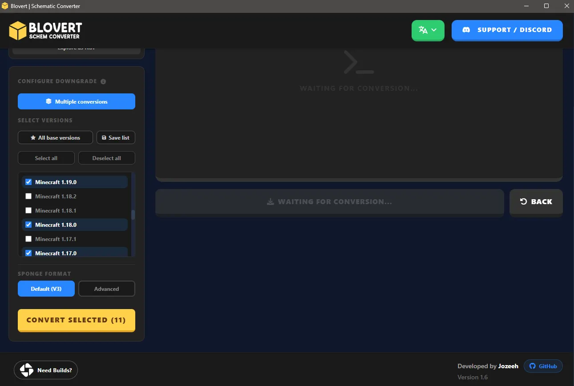Click the info icon beside Configure Downgrade
This screenshot has width=574, height=386.
(103, 82)
